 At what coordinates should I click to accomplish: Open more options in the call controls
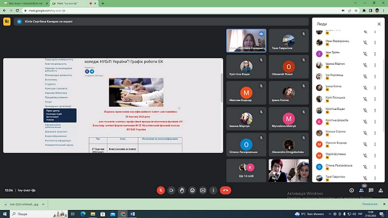click(213, 190)
